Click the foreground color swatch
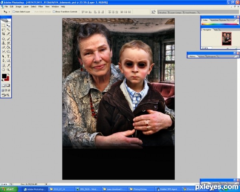240x192 pixels. (x=4, y=76)
